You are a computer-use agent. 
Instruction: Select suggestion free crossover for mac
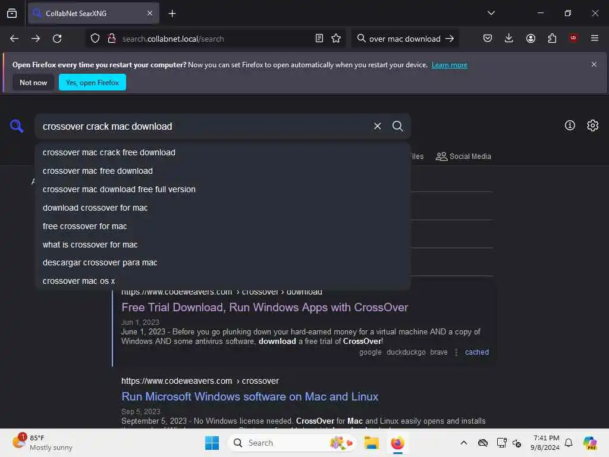(x=222, y=226)
